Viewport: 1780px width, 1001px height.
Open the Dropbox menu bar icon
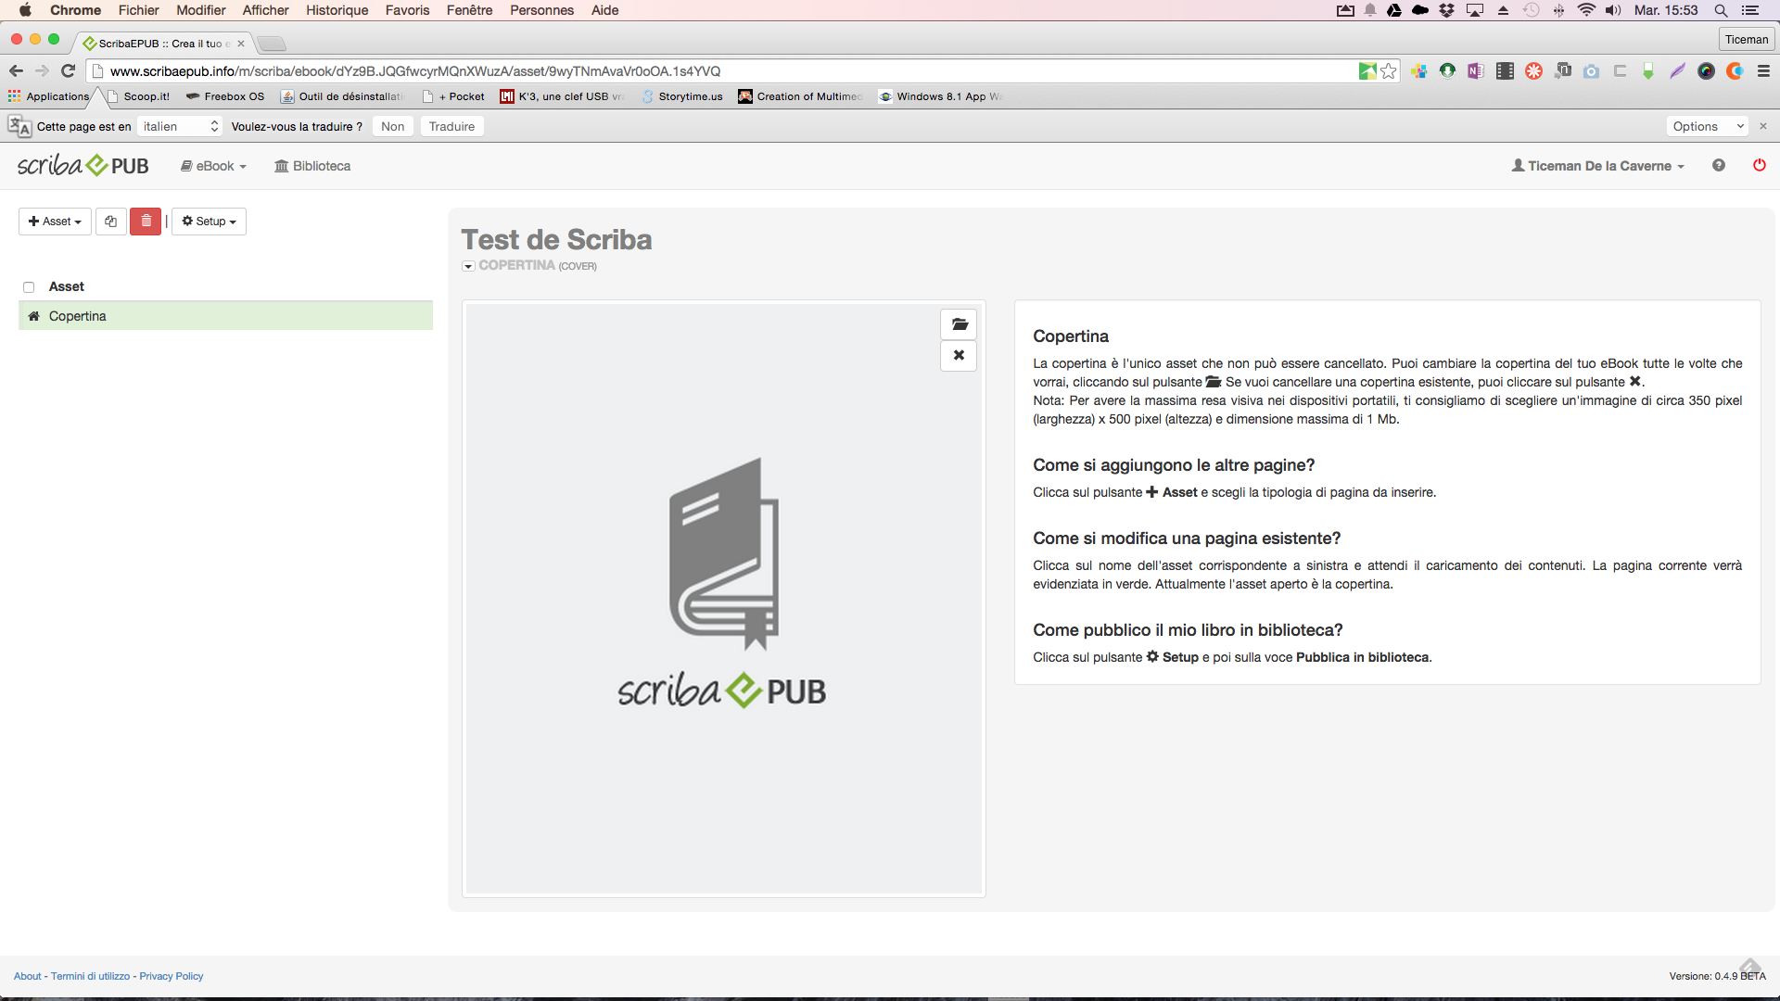[x=1447, y=10]
